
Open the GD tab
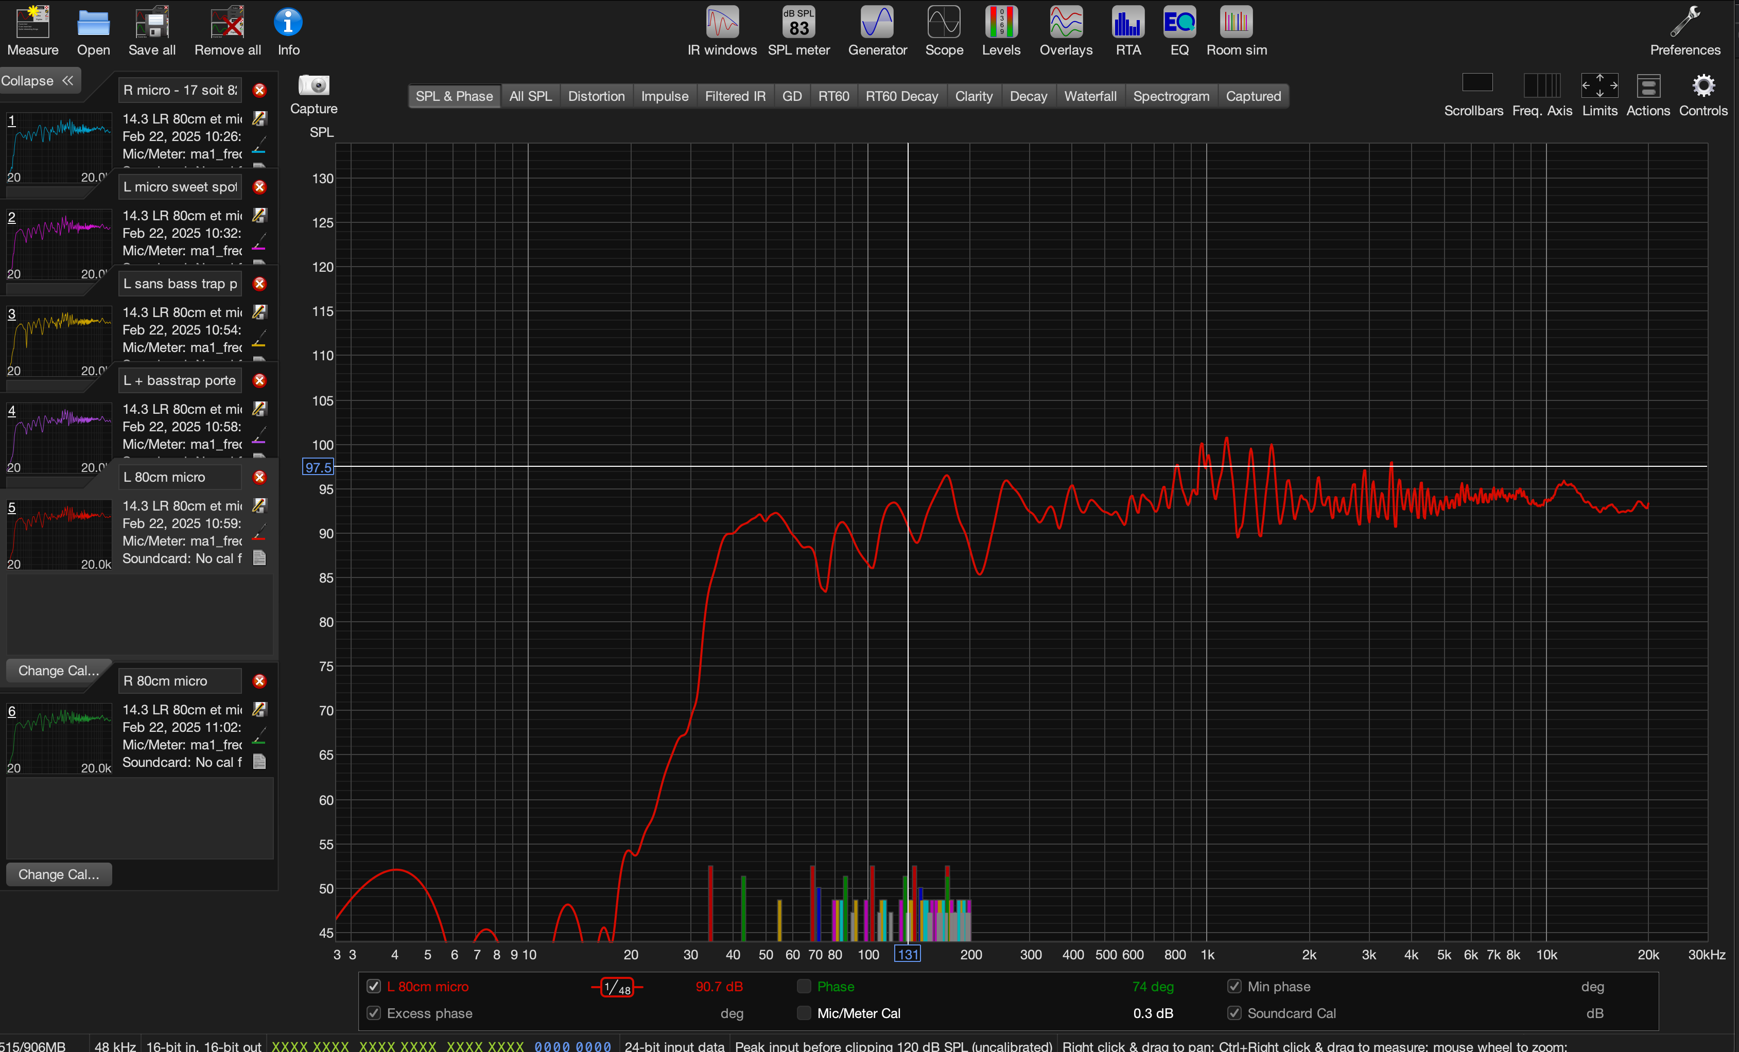tap(792, 96)
